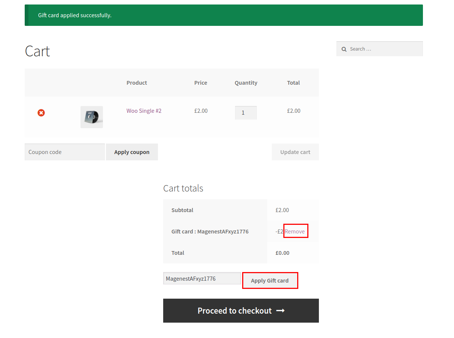Remove the applied gift card MagenestAFxyz1776
454x338 pixels.
295,231
